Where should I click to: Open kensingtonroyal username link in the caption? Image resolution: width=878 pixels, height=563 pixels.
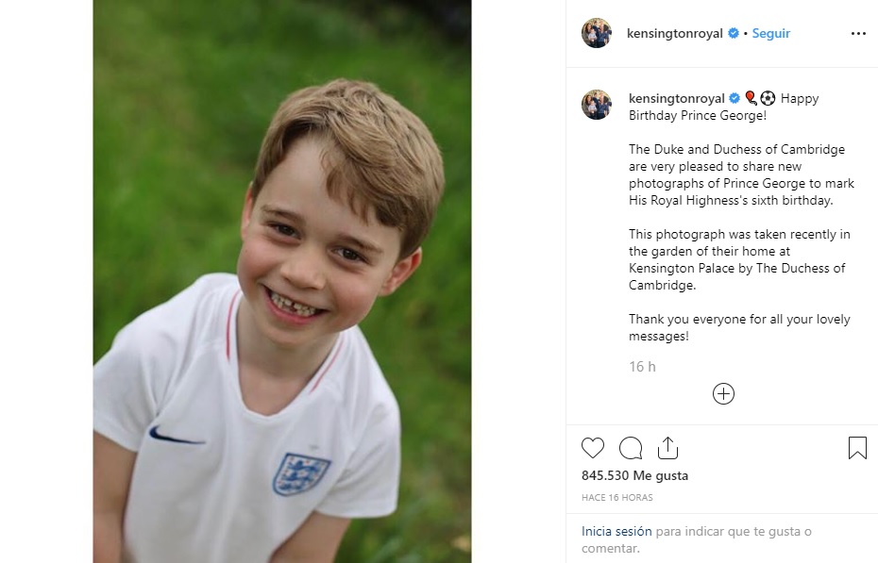click(x=676, y=98)
